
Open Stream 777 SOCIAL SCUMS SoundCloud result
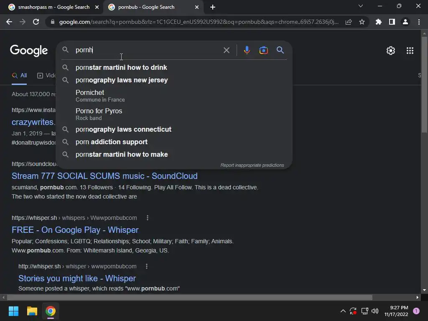coord(104,176)
